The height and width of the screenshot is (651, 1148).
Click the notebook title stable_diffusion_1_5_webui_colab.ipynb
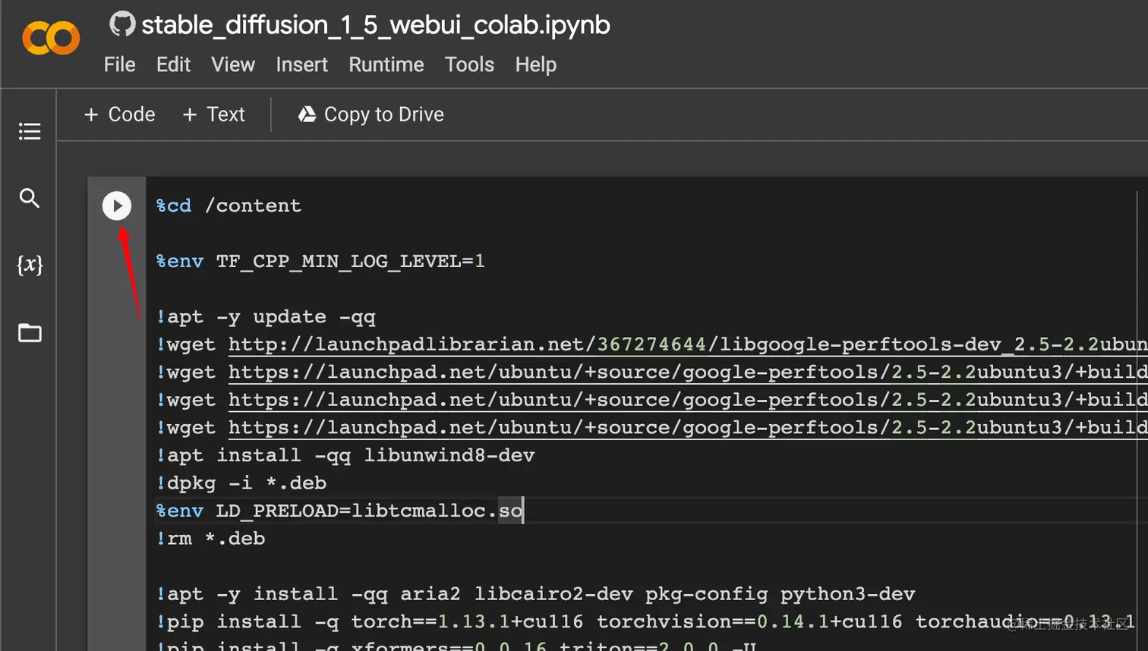point(376,25)
